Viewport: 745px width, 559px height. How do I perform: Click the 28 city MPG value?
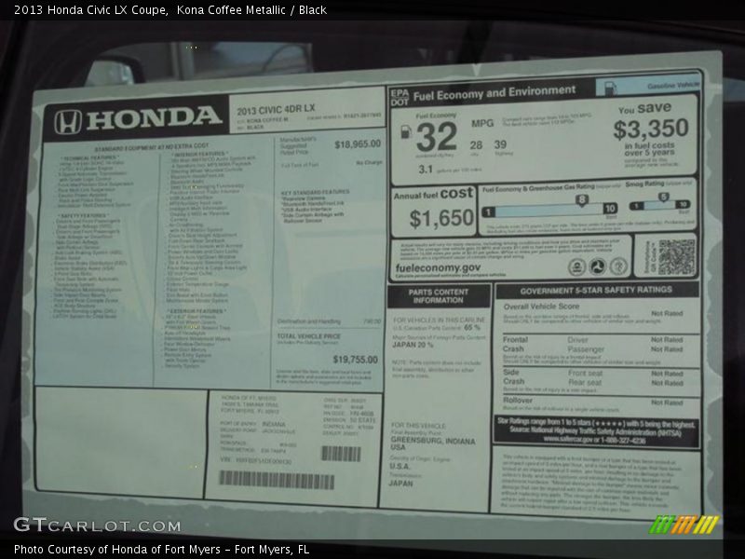tap(476, 145)
